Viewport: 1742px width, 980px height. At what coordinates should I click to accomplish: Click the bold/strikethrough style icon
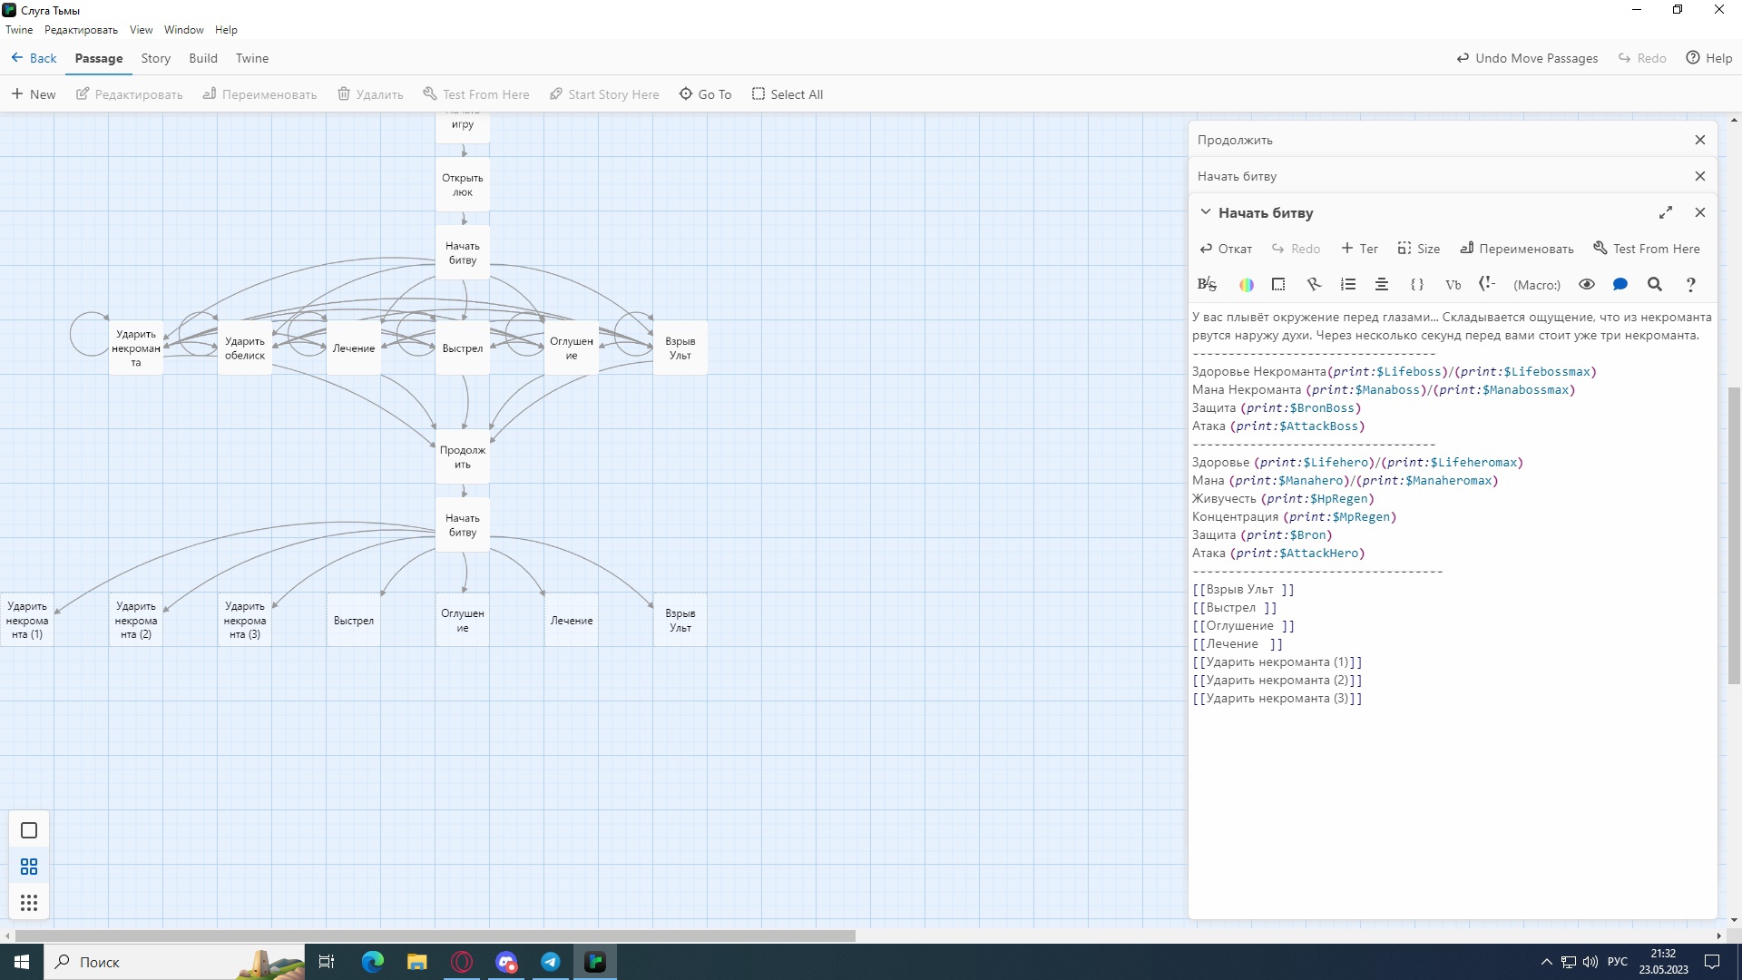1207,285
